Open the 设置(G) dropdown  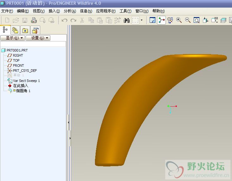[x=38, y=38]
